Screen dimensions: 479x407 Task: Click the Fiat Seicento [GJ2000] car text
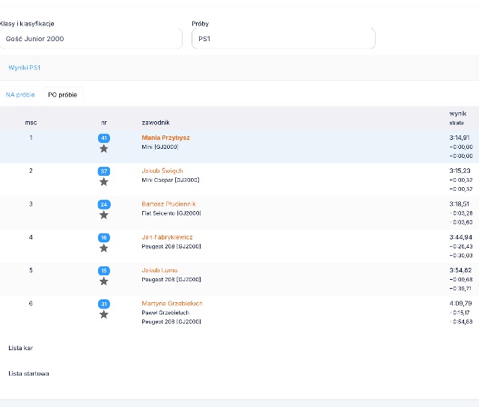tap(171, 213)
